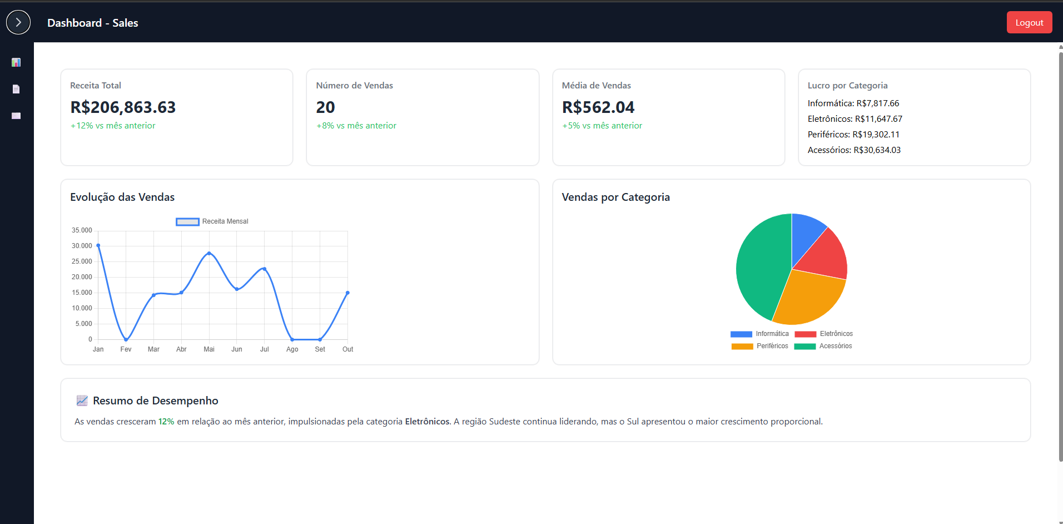Click the +8% vs mês anterior text
The height and width of the screenshot is (524, 1063).
click(x=356, y=126)
